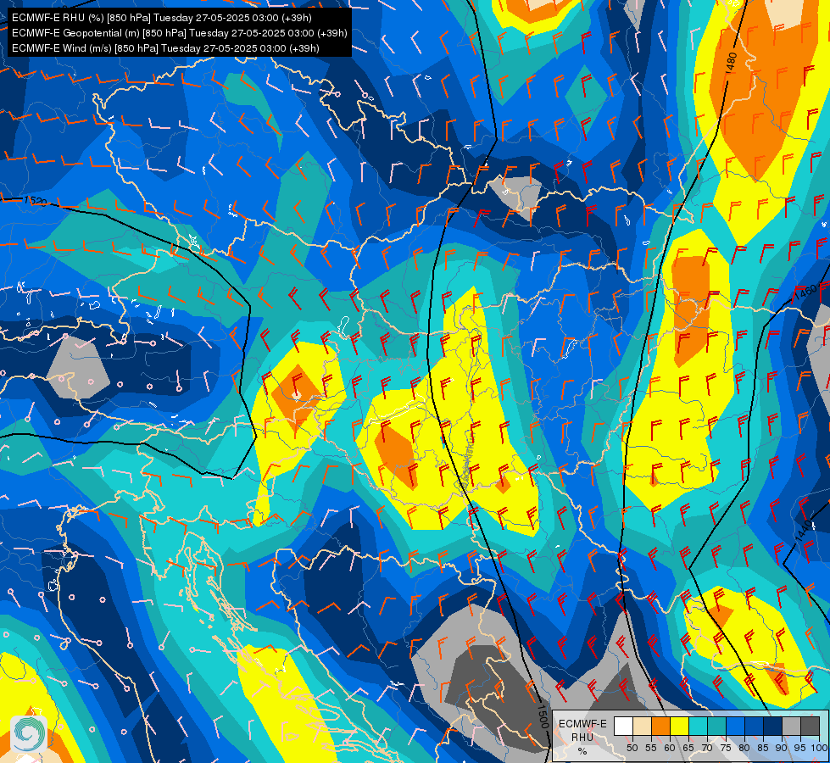This screenshot has height=763, width=830.
Task: Click the legend value 100
Action: pyautogui.click(x=818, y=749)
